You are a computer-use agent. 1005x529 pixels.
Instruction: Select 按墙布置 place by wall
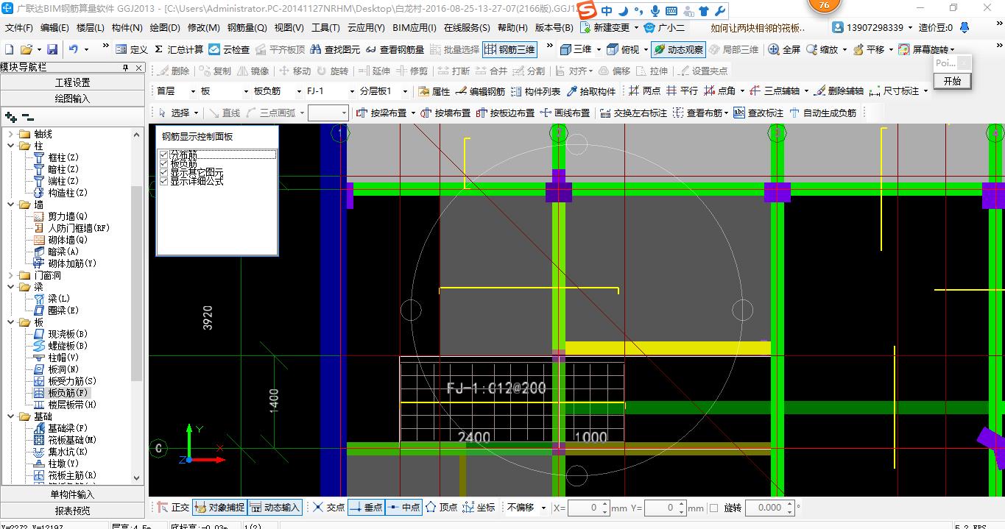click(445, 113)
